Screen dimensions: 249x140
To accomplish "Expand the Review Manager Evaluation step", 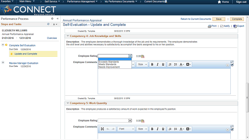I will pyautogui.click(x=3, y=63).
